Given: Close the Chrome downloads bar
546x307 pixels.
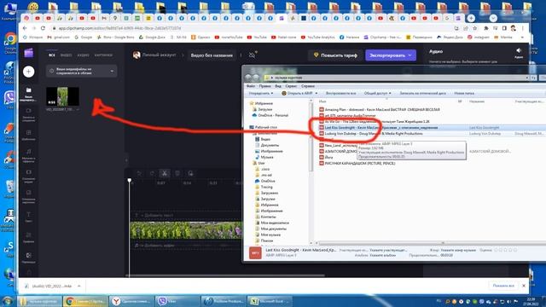Looking at the screenshot, I should [x=524, y=286].
